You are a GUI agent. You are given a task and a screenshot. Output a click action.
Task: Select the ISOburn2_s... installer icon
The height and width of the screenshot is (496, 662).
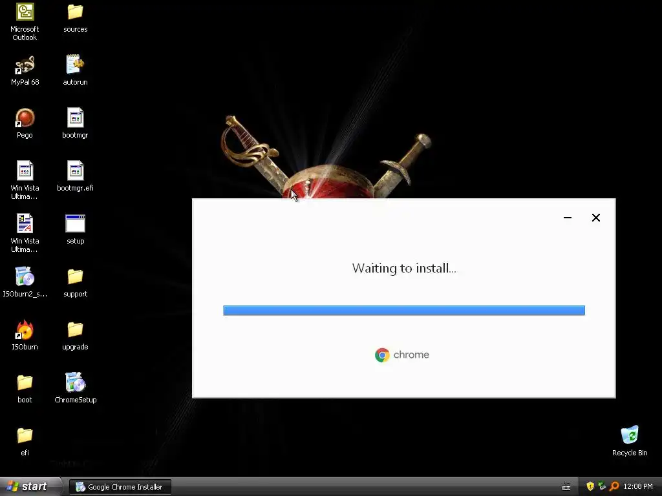(x=25, y=276)
